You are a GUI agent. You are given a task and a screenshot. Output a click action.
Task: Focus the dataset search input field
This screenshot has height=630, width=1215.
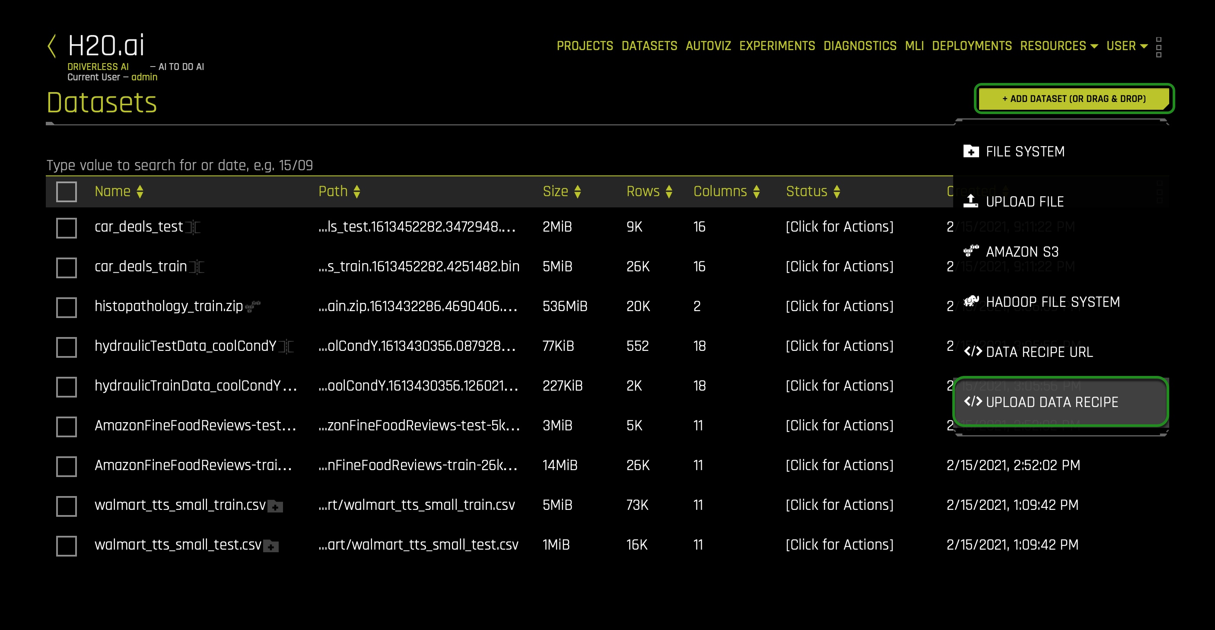[x=499, y=165]
